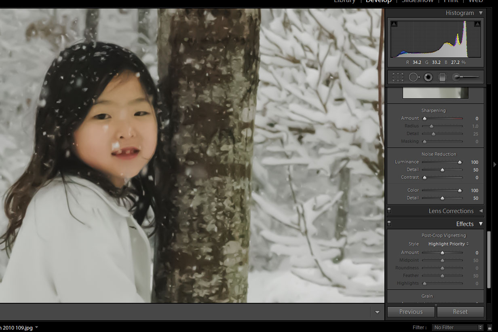Activate the Red Eye Correction tool
The height and width of the screenshot is (332, 498).
click(x=428, y=77)
